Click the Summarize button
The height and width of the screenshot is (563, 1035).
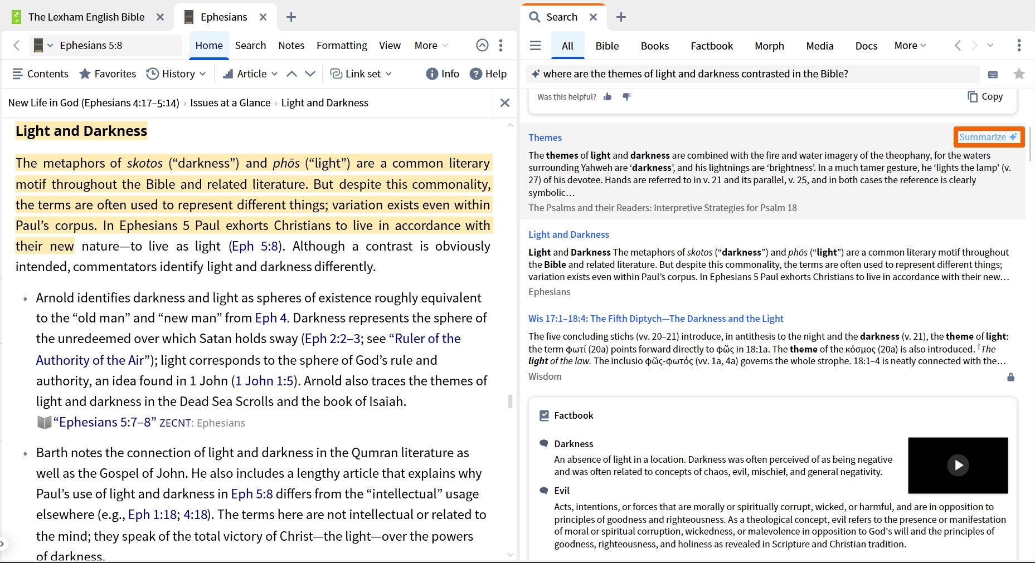point(988,137)
